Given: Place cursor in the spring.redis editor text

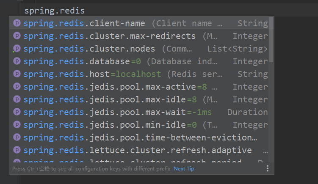Looking at the screenshot, I should [54, 11].
